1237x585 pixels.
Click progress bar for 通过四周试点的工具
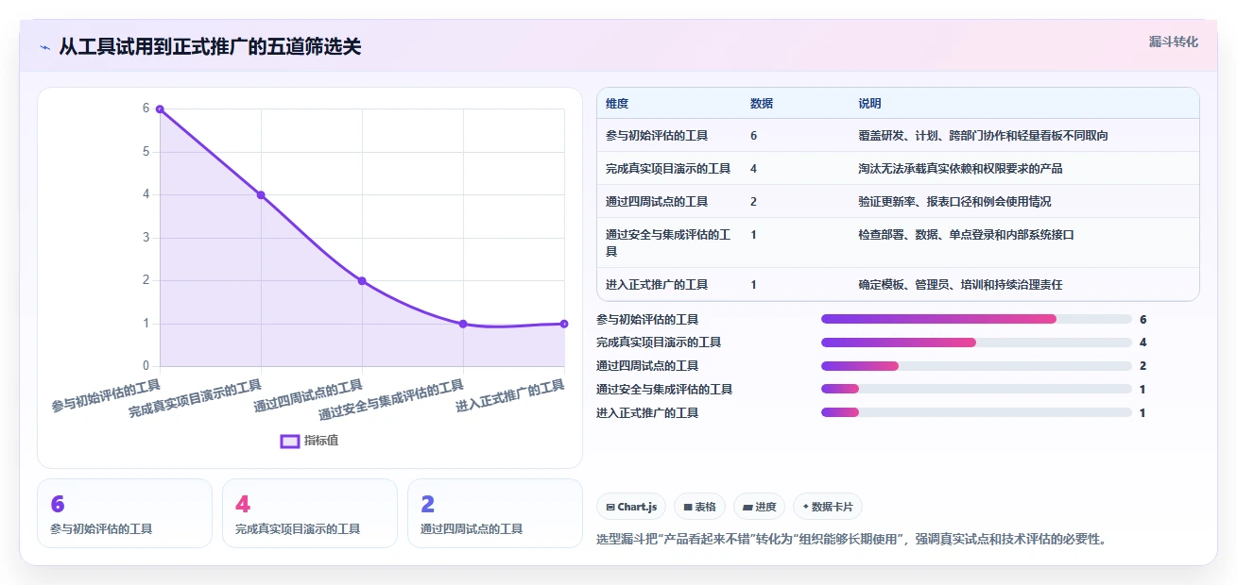(x=976, y=366)
